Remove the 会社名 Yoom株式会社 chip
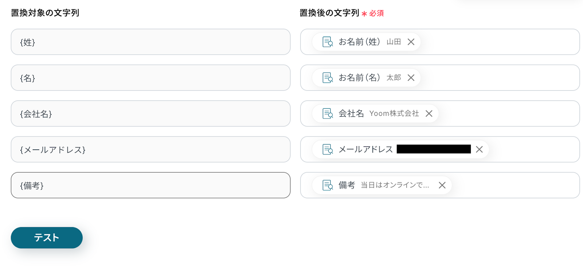Screen dimensions: 583x270 pos(429,113)
